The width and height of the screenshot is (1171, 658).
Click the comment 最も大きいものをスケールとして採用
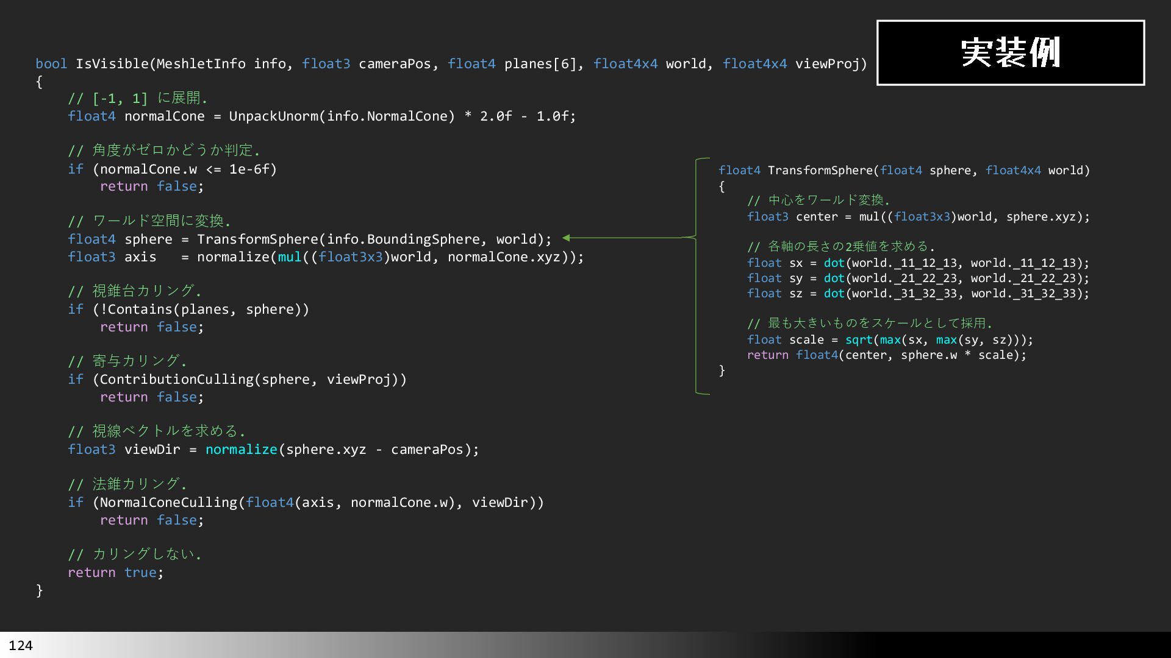870,324
